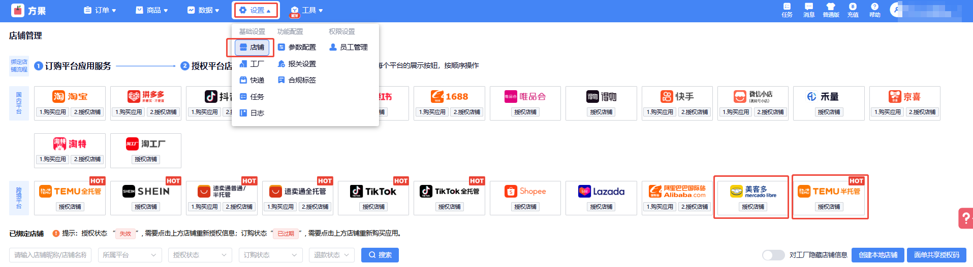Expand the 退款状态 dropdown
Image resolution: width=973 pixels, height=267 pixels.
click(332, 255)
